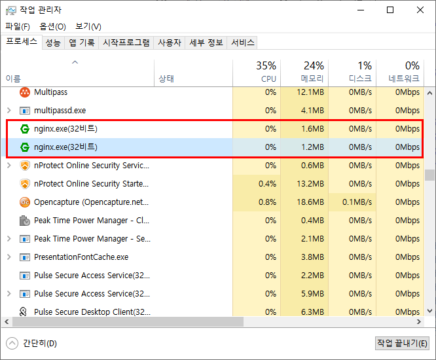The height and width of the screenshot is (360, 436).
Task: Click the Multipass process icon
Action: pyautogui.click(x=25, y=92)
